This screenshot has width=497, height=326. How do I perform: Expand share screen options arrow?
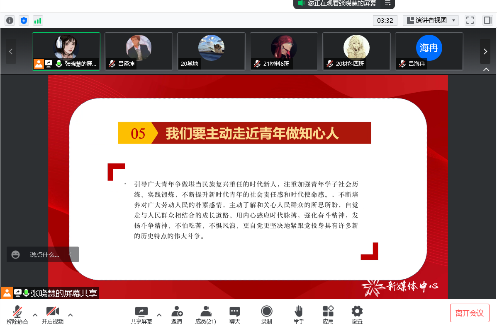coord(159,314)
